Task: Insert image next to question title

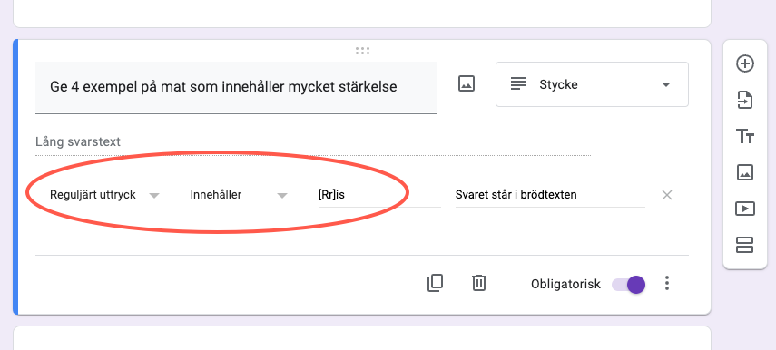Action: pyautogui.click(x=467, y=83)
